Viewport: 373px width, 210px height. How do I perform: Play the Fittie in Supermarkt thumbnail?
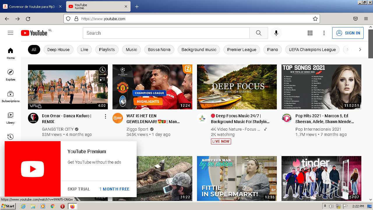pos(237,178)
